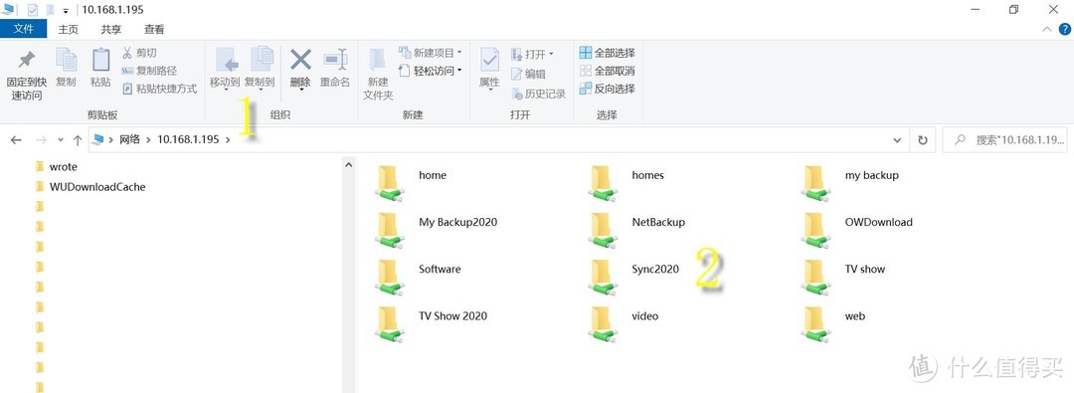Open the New Item (新建项目) dropdown

tap(431, 53)
